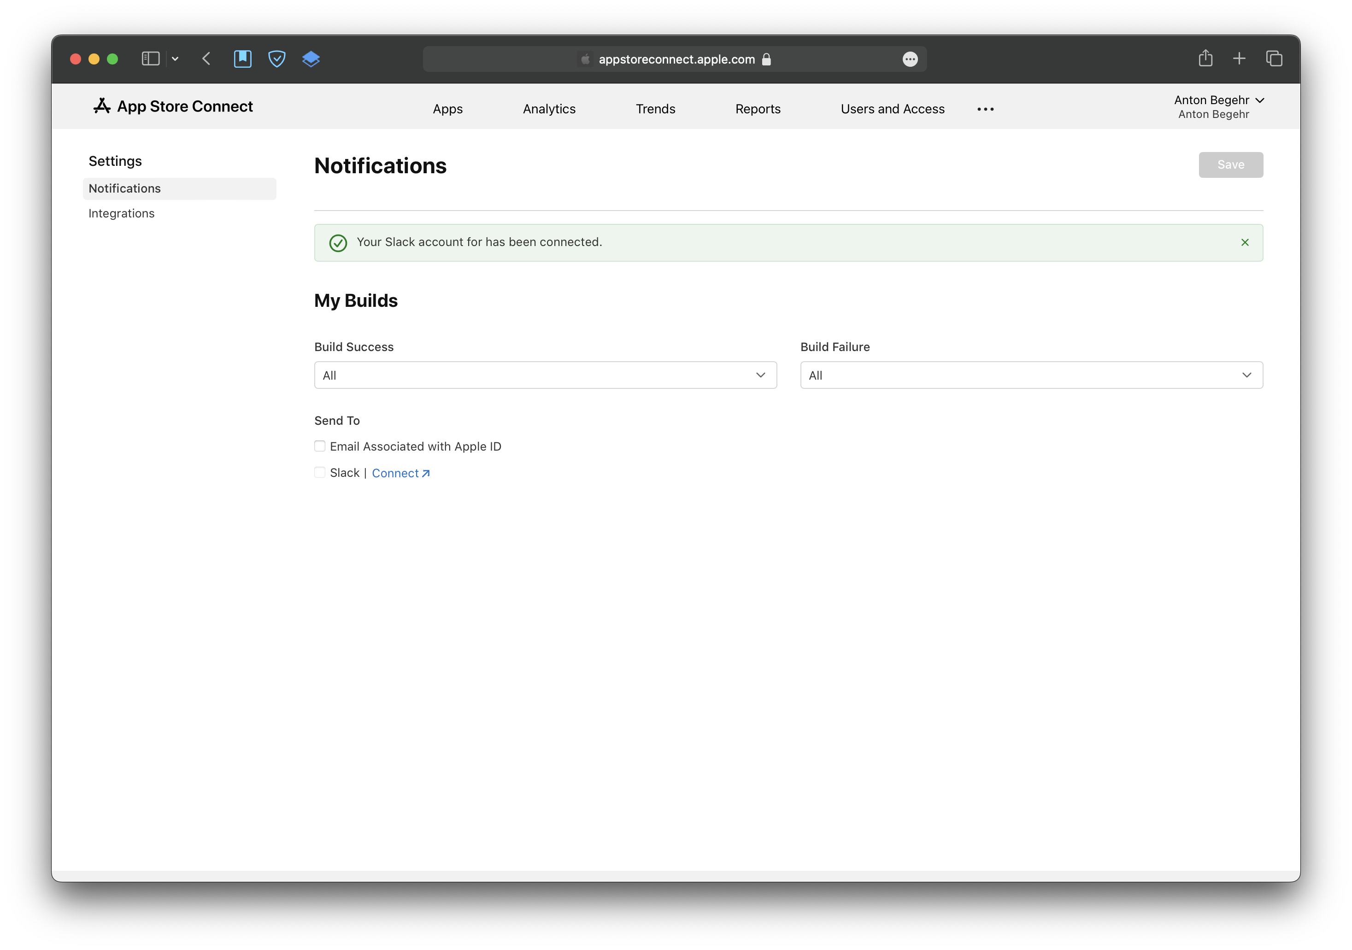1352x950 pixels.
Task: Open the sidebar options chevron
Action: point(175,59)
